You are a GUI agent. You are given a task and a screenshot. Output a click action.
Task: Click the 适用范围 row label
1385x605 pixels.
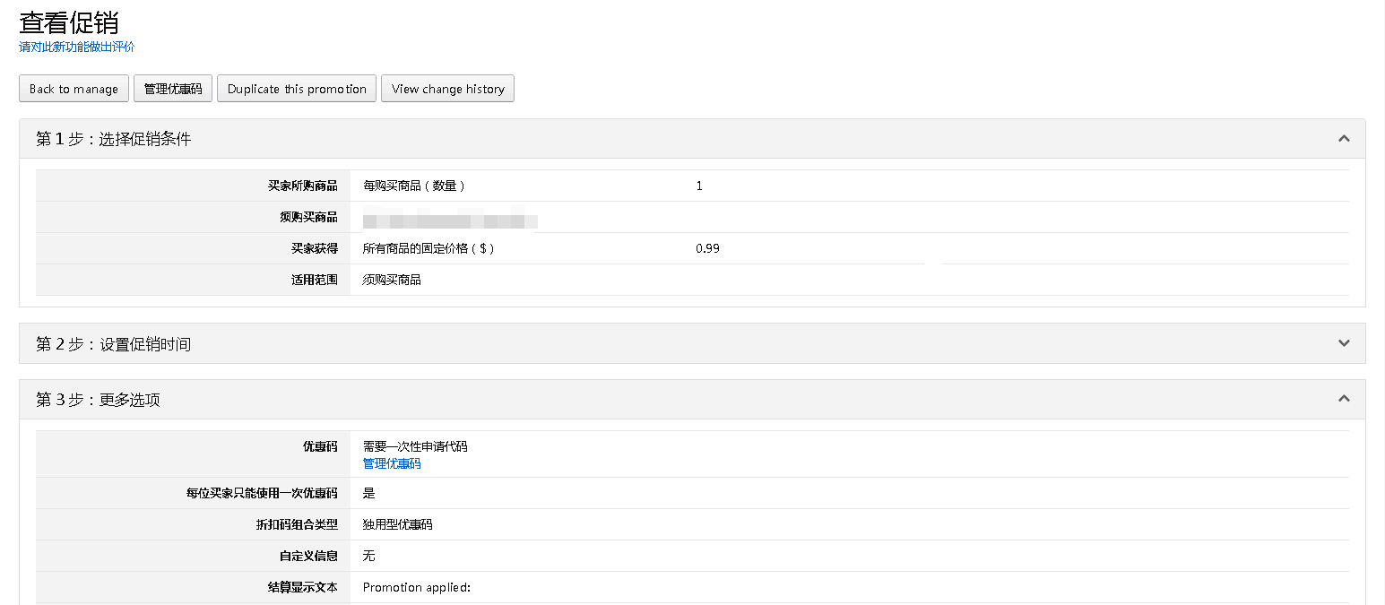point(315,280)
